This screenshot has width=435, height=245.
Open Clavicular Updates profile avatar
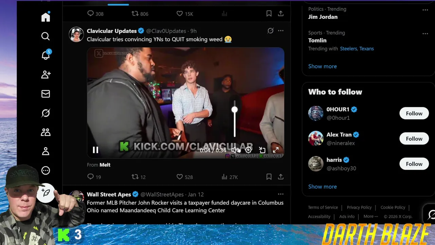[76, 34]
